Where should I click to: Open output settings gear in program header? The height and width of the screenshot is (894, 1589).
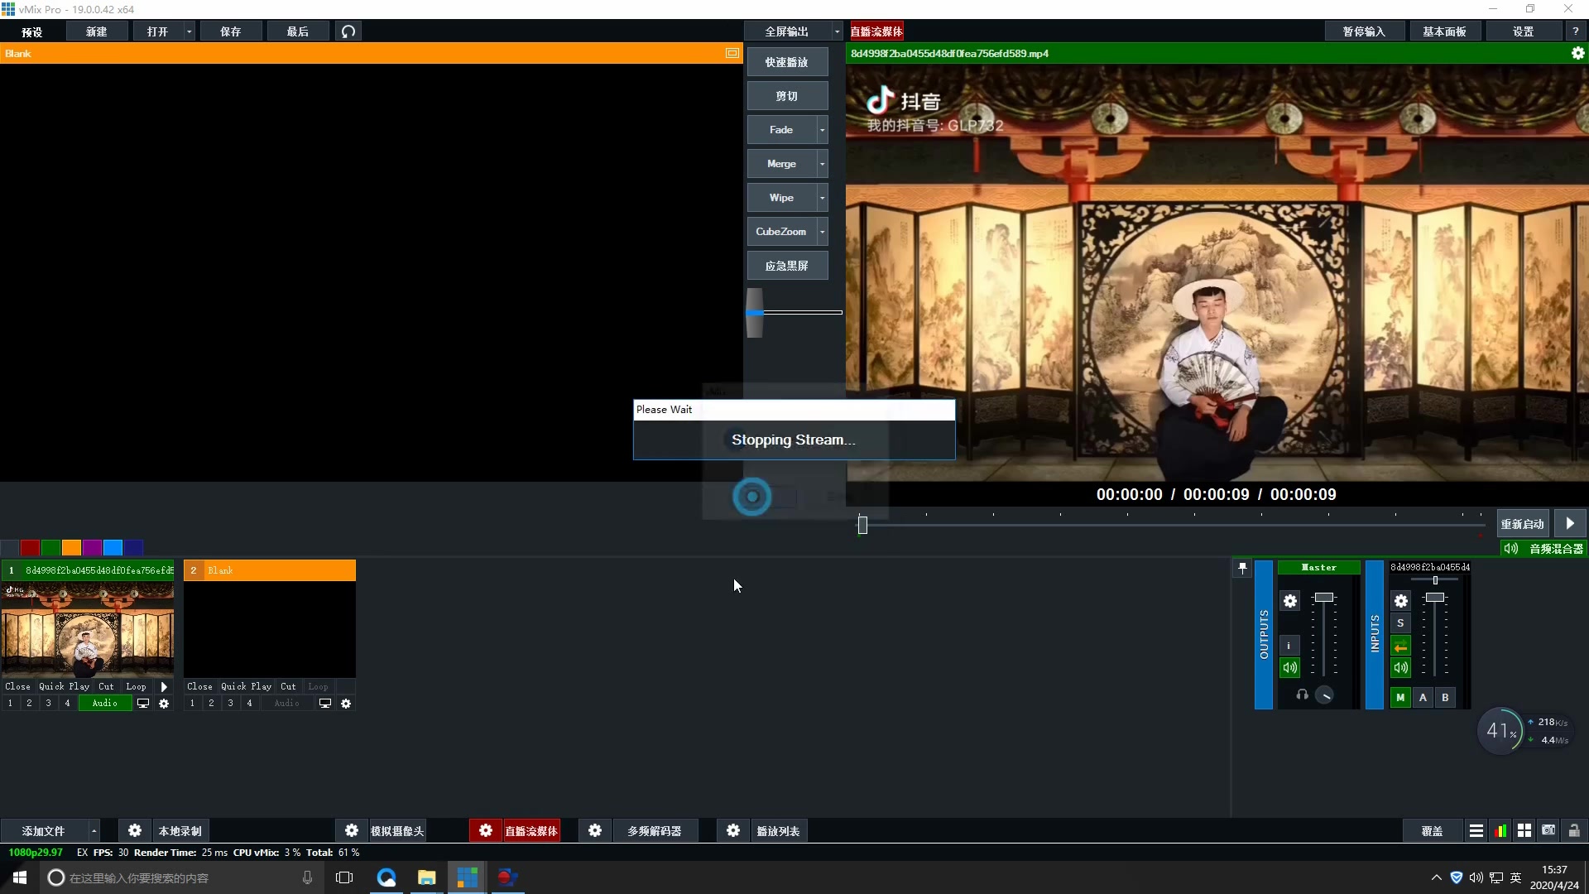(x=1577, y=53)
